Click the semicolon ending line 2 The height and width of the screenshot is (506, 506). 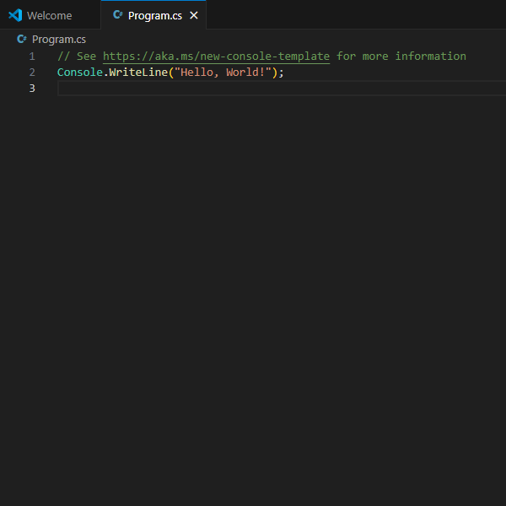click(x=282, y=72)
